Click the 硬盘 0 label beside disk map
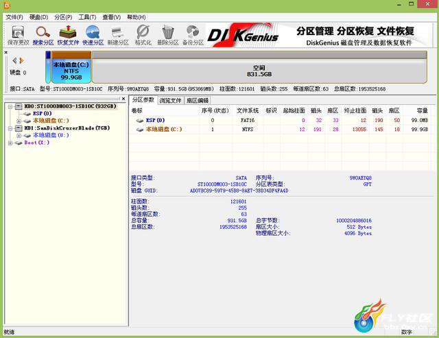Image resolution: width=439 pixels, height=338 pixels. [x=19, y=73]
